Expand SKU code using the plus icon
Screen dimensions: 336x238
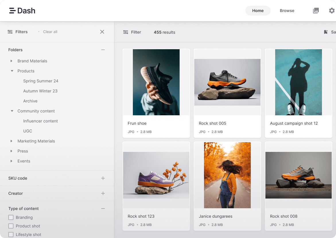103,178
